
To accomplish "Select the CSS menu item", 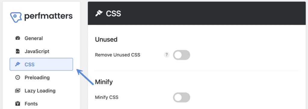I will (41, 64).
